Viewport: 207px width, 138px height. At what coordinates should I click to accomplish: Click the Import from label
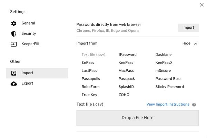87,43
